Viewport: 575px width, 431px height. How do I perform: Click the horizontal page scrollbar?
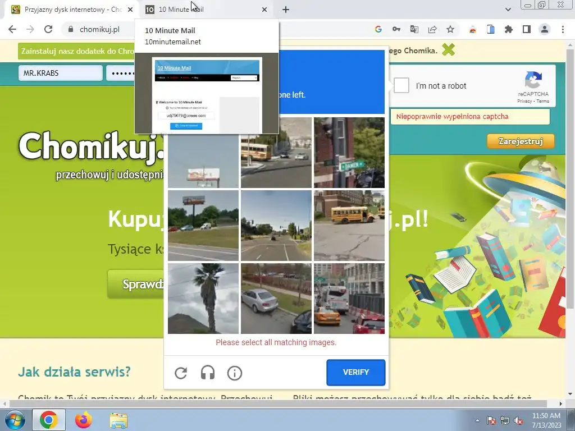(x=278, y=404)
